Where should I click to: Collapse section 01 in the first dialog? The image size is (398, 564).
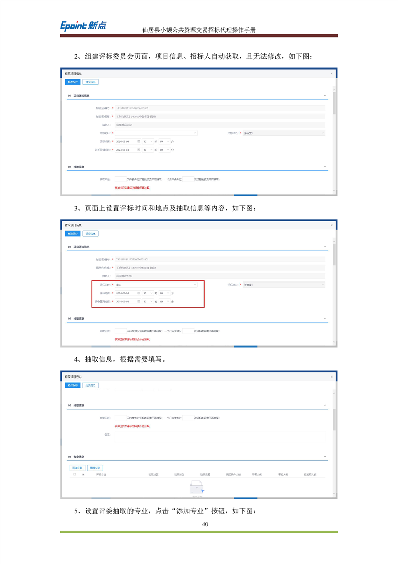325,95
